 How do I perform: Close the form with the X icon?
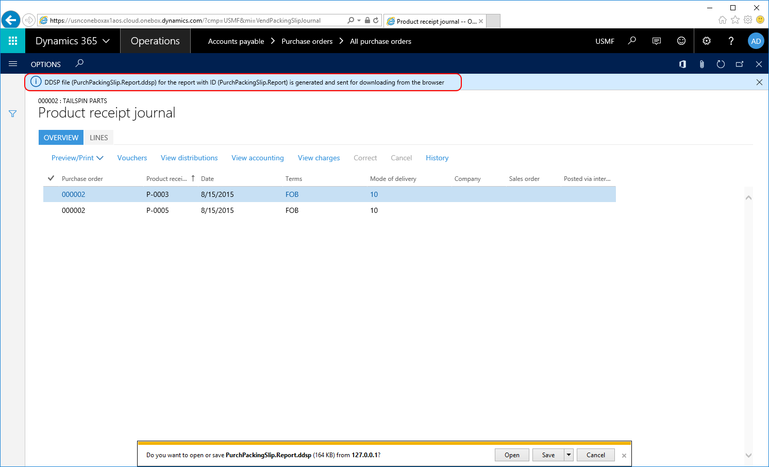[759, 64]
